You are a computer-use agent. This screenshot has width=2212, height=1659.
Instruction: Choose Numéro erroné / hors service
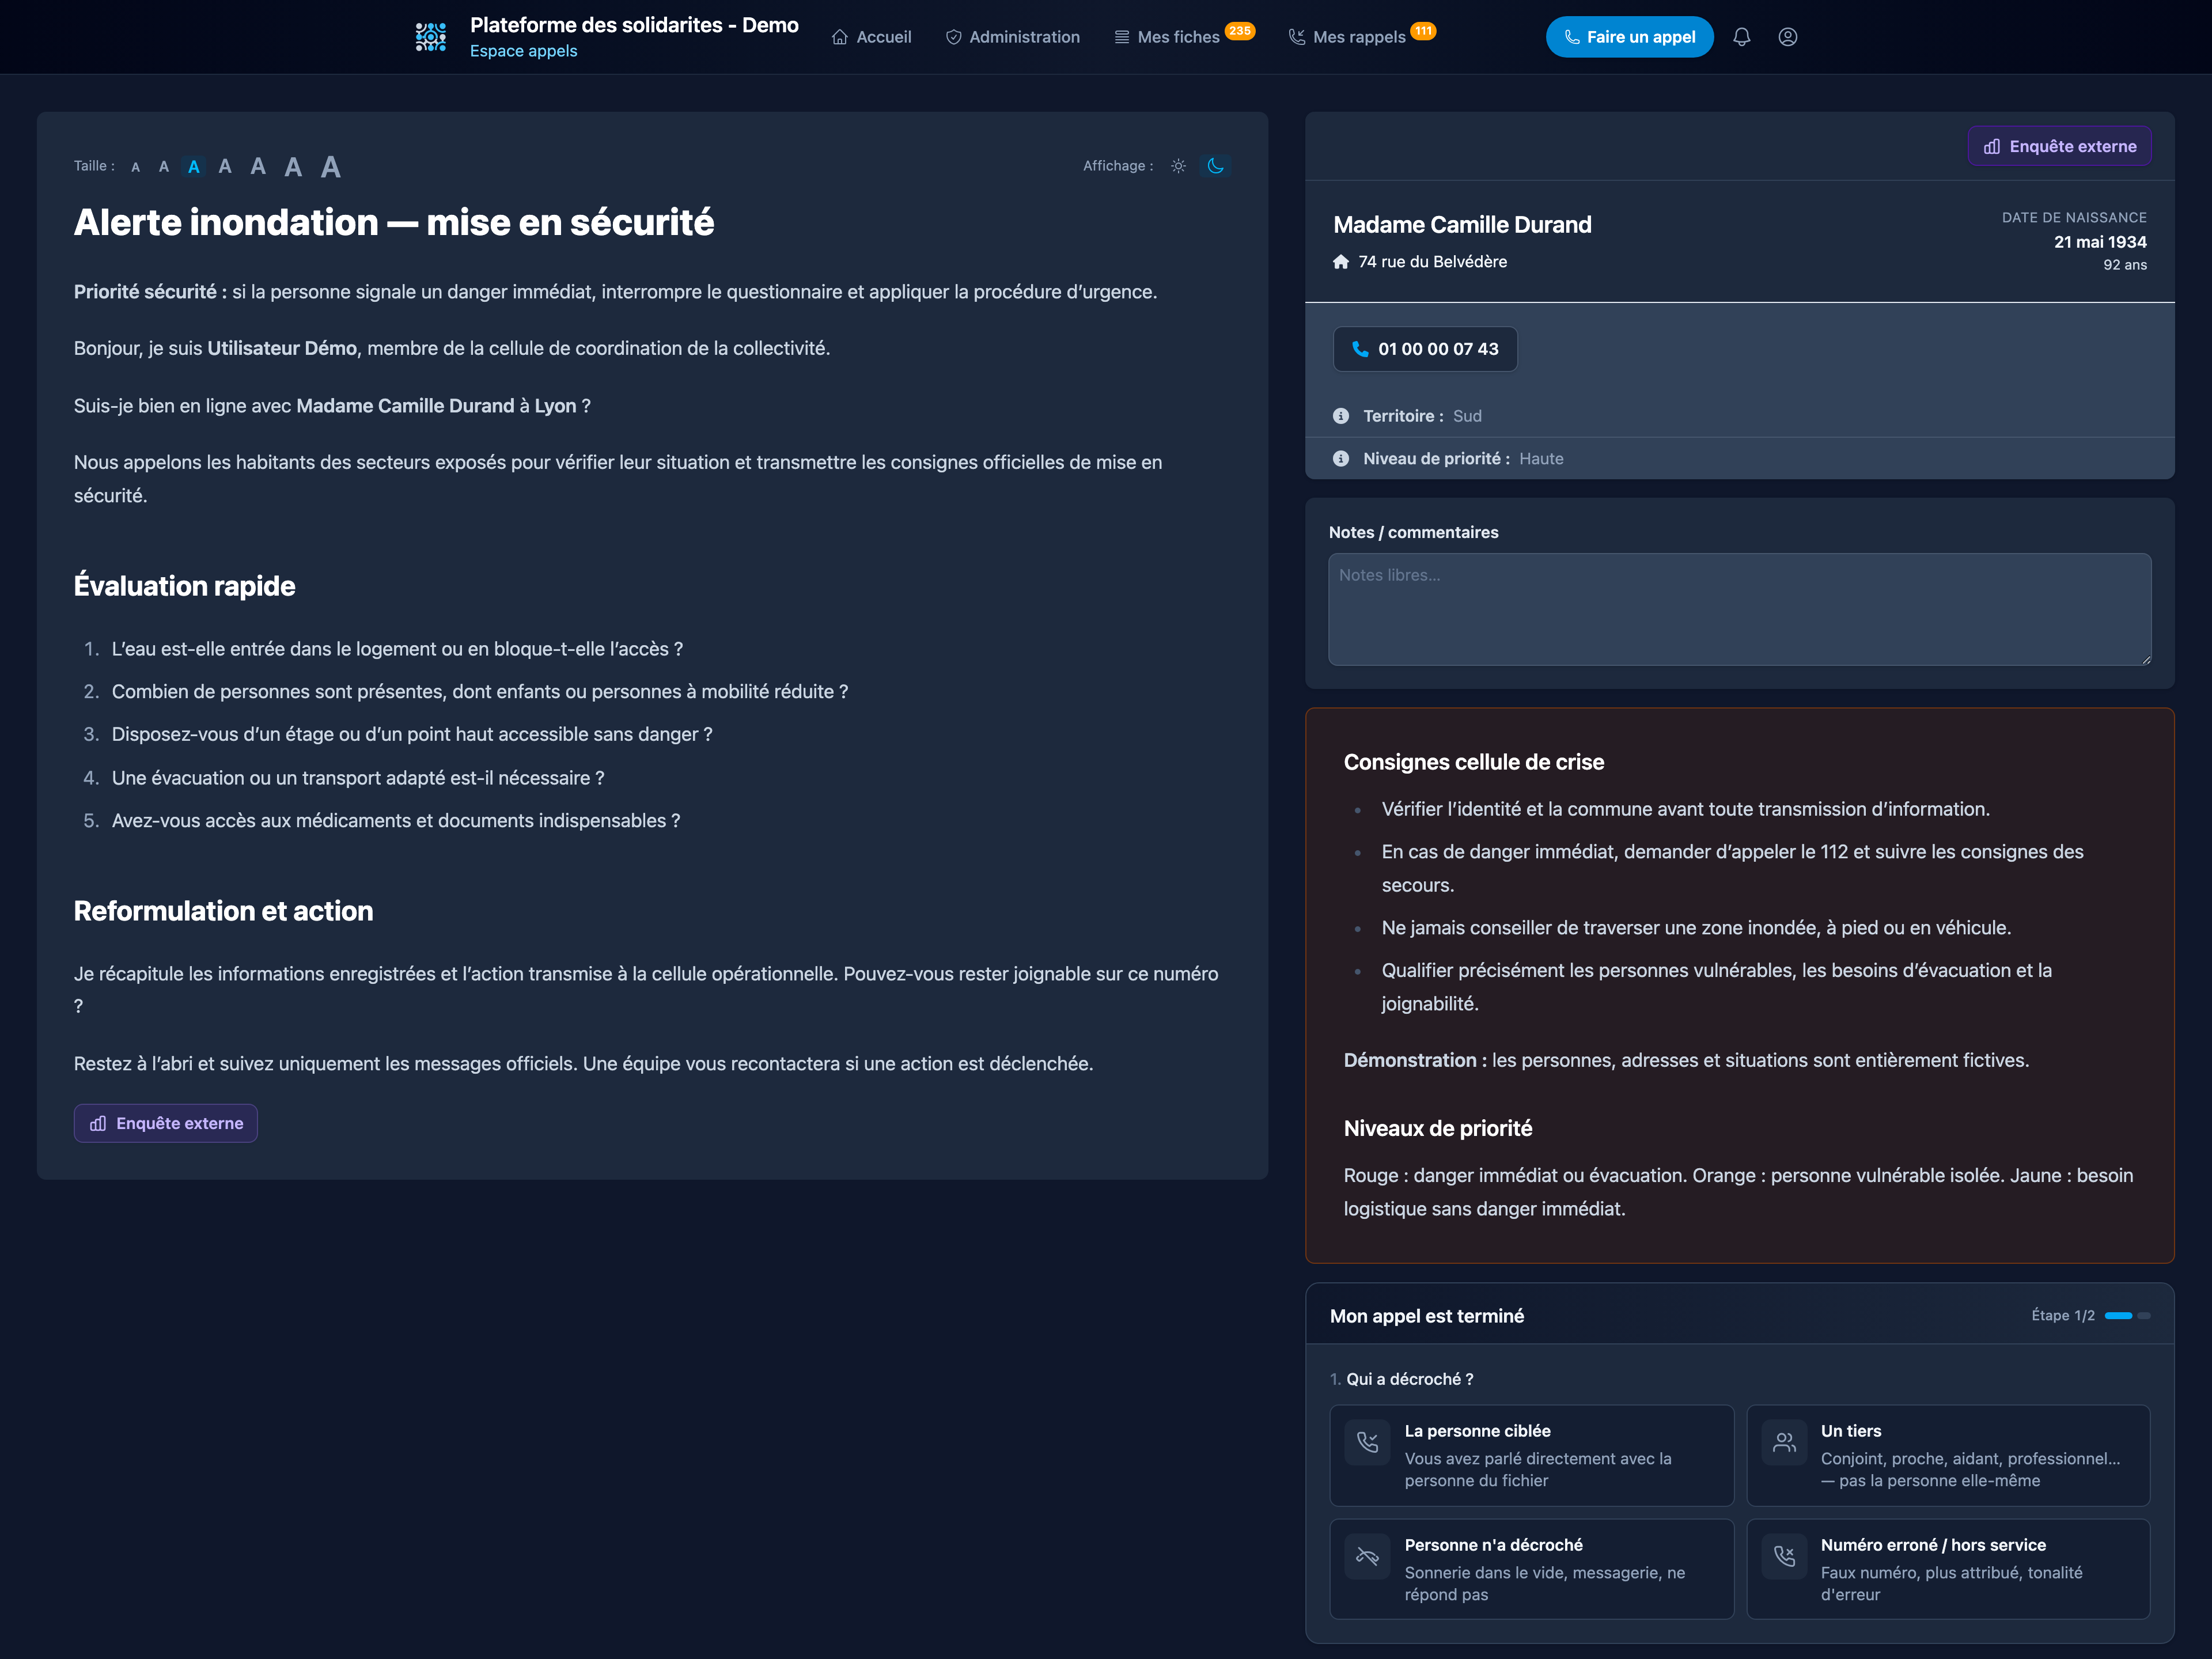point(1947,1569)
